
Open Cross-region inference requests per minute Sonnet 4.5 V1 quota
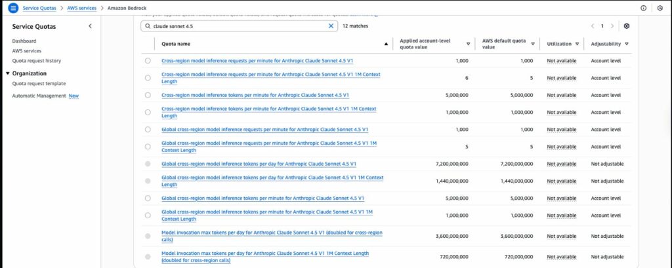click(x=257, y=61)
